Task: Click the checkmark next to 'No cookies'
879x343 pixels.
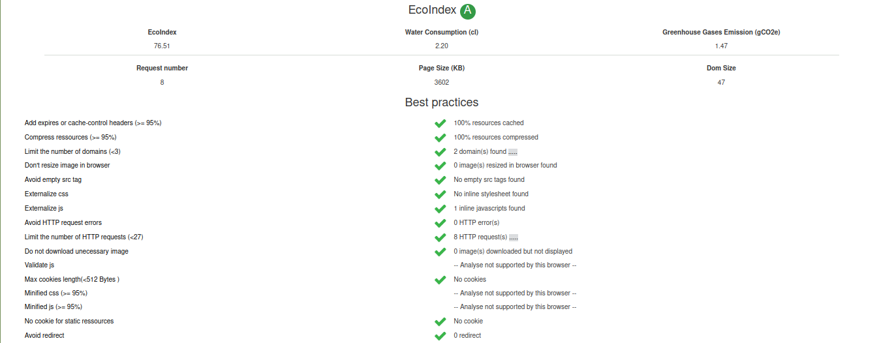Action: [x=440, y=280]
